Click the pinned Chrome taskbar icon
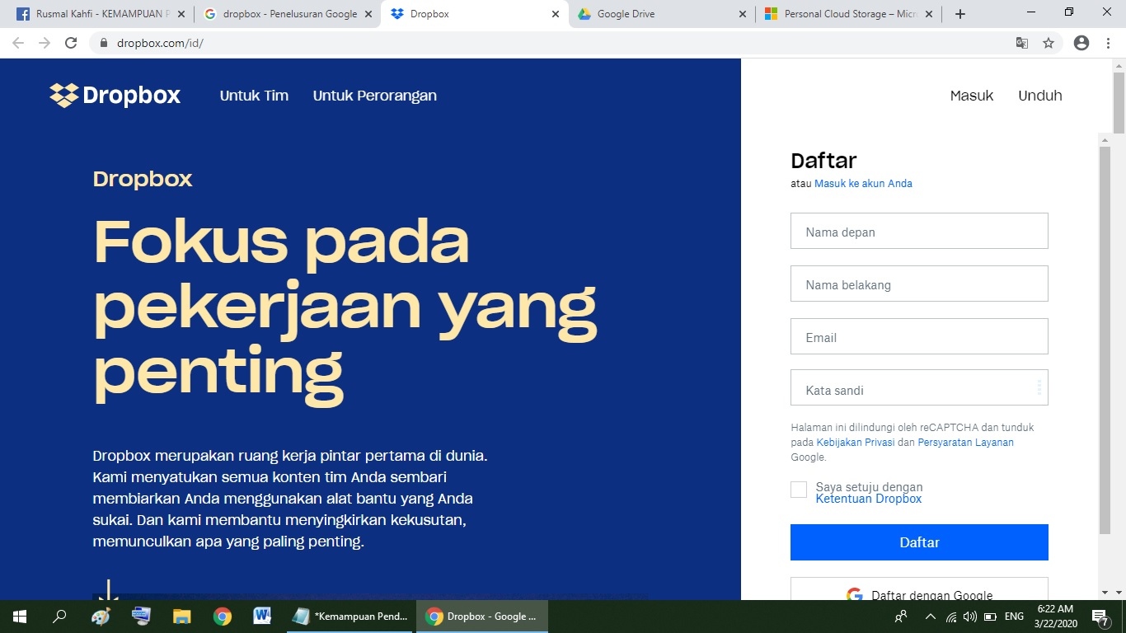 pyautogui.click(x=222, y=617)
